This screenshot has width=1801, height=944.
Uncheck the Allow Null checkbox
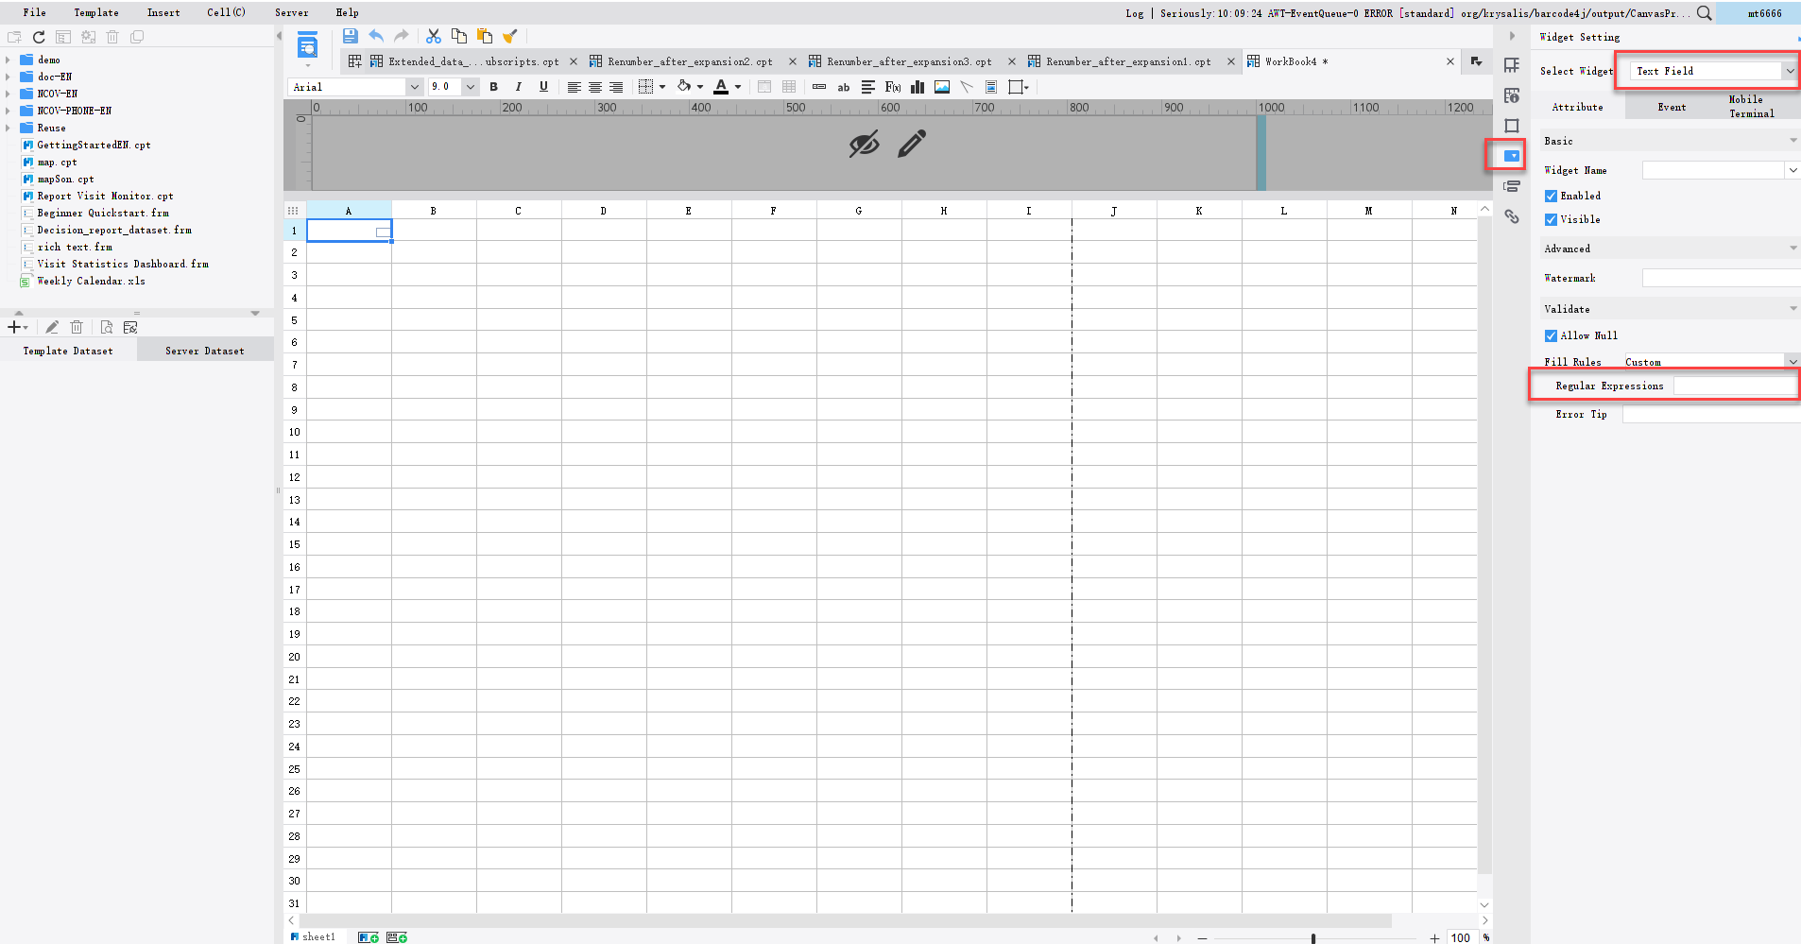click(x=1551, y=335)
